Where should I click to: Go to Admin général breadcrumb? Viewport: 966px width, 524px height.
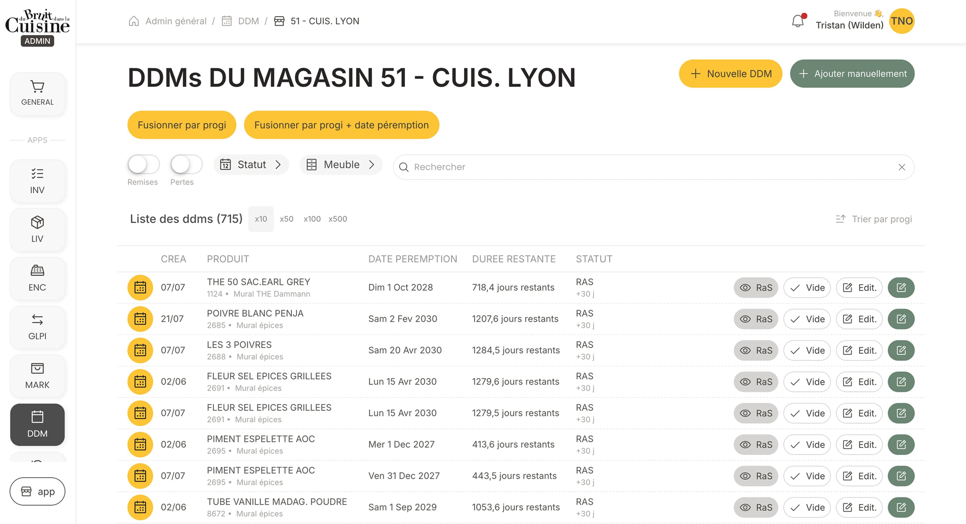click(x=176, y=21)
